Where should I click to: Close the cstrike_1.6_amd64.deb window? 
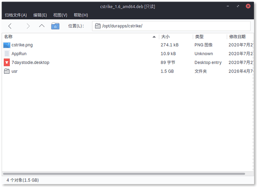[248, 6]
